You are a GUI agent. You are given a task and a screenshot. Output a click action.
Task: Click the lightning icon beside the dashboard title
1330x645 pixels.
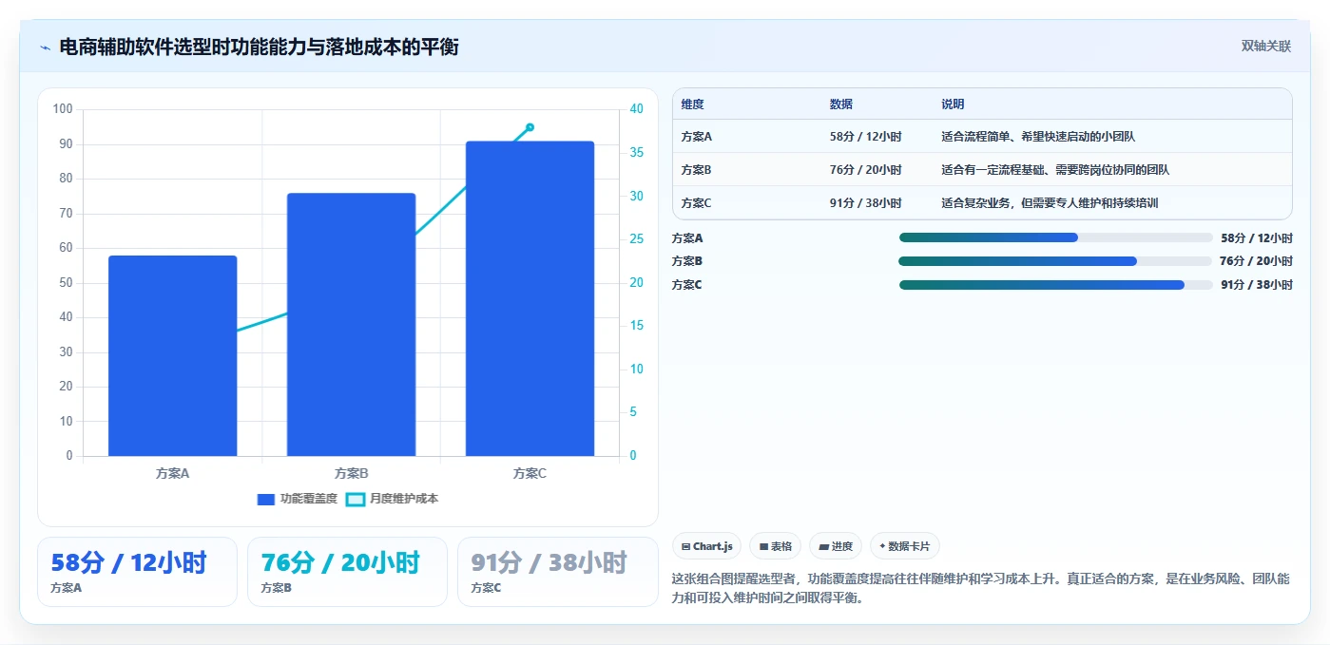[45, 47]
